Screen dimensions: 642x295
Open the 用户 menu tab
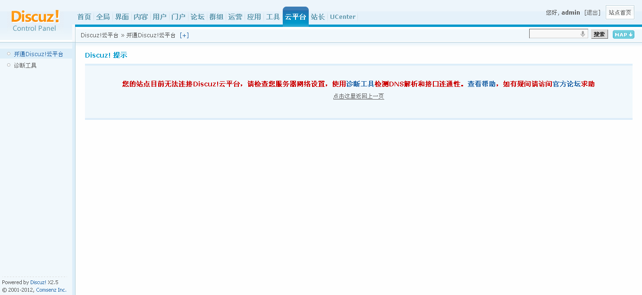160,17
